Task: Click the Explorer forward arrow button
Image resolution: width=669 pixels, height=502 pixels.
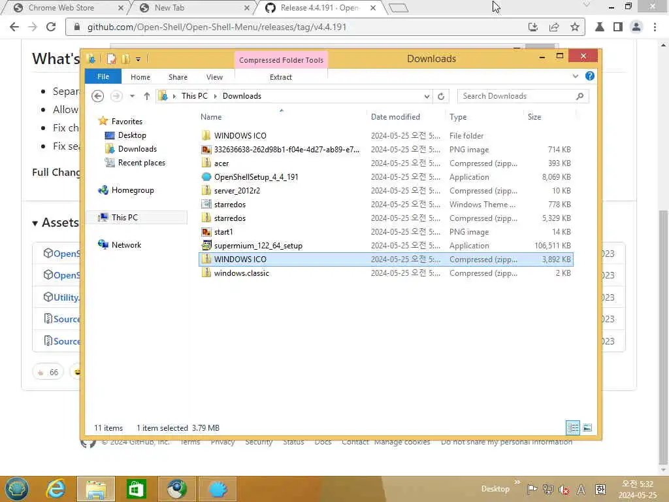Action: pos(116,96)
